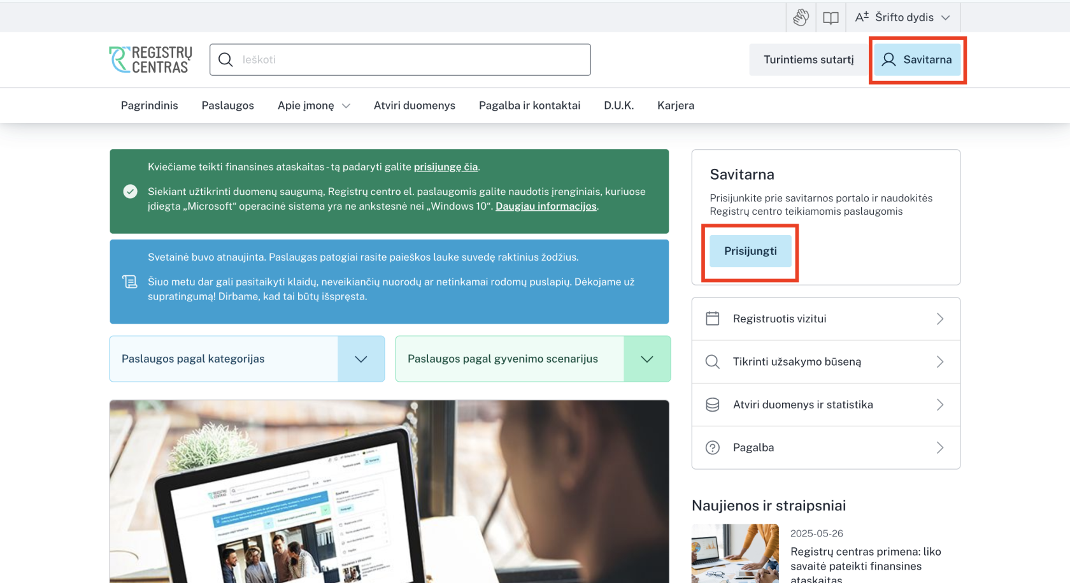Image resolution: width=1070 pixels, height=583 pixels.
Task: Click the database icon beside Atviri duomenys
Action: click(x=713, y=405)
